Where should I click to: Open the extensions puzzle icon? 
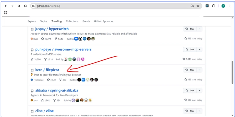[214, 6]
